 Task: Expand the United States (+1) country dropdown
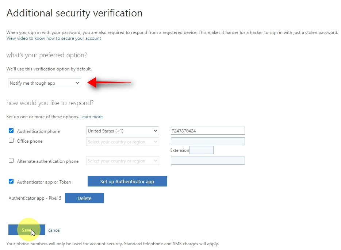pyautogui.click(x=123, y=131)
